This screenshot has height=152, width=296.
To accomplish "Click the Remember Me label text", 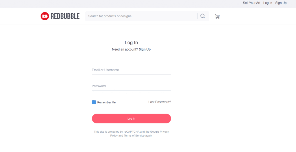I will coord(106,102).
